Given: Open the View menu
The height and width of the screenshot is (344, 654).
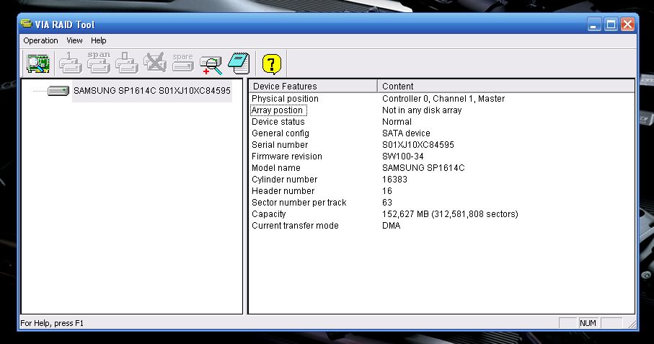Looking at the screenshot, I should 74,40.
